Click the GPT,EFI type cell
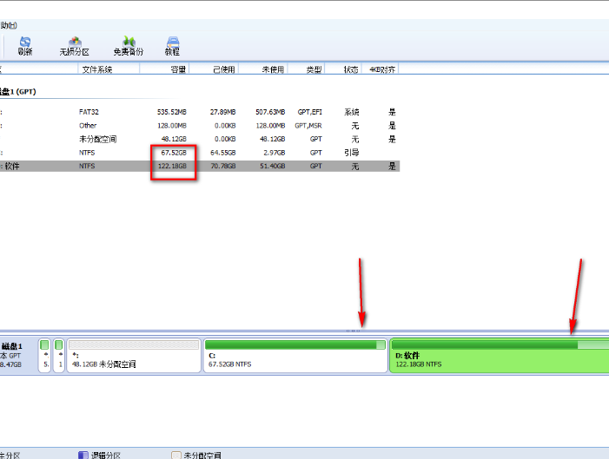 [x=310, y=112]
